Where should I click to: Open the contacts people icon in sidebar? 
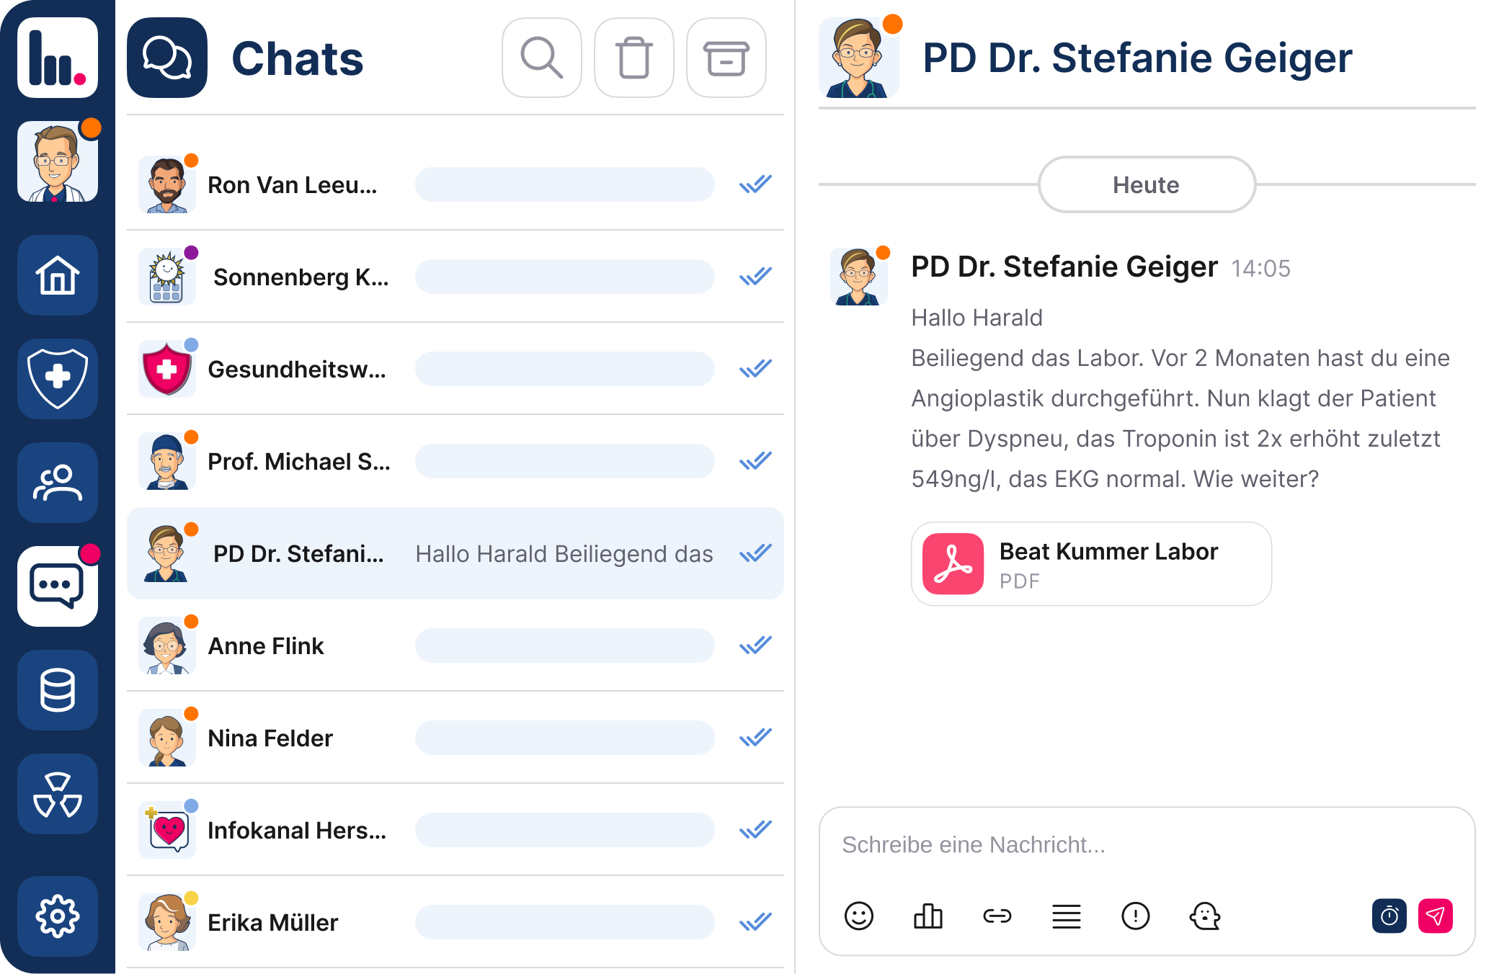58,483
